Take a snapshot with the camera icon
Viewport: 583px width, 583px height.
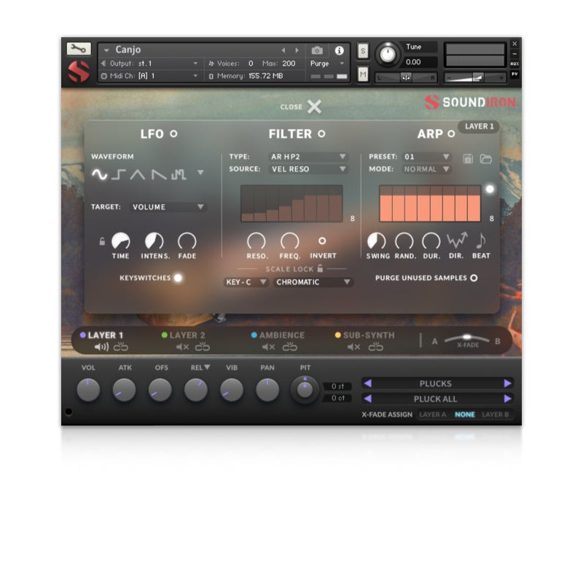[317, 50]
